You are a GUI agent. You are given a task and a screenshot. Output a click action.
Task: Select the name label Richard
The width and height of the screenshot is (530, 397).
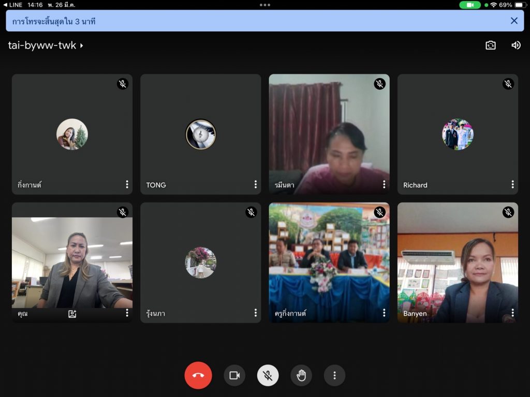[415, 185]
